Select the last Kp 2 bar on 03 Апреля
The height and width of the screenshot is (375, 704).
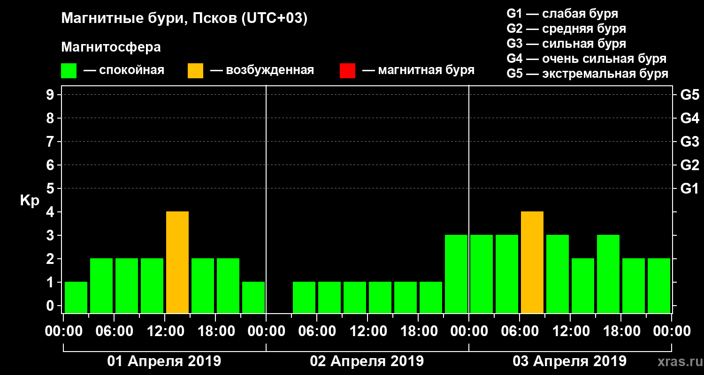[x=659, y=286]
